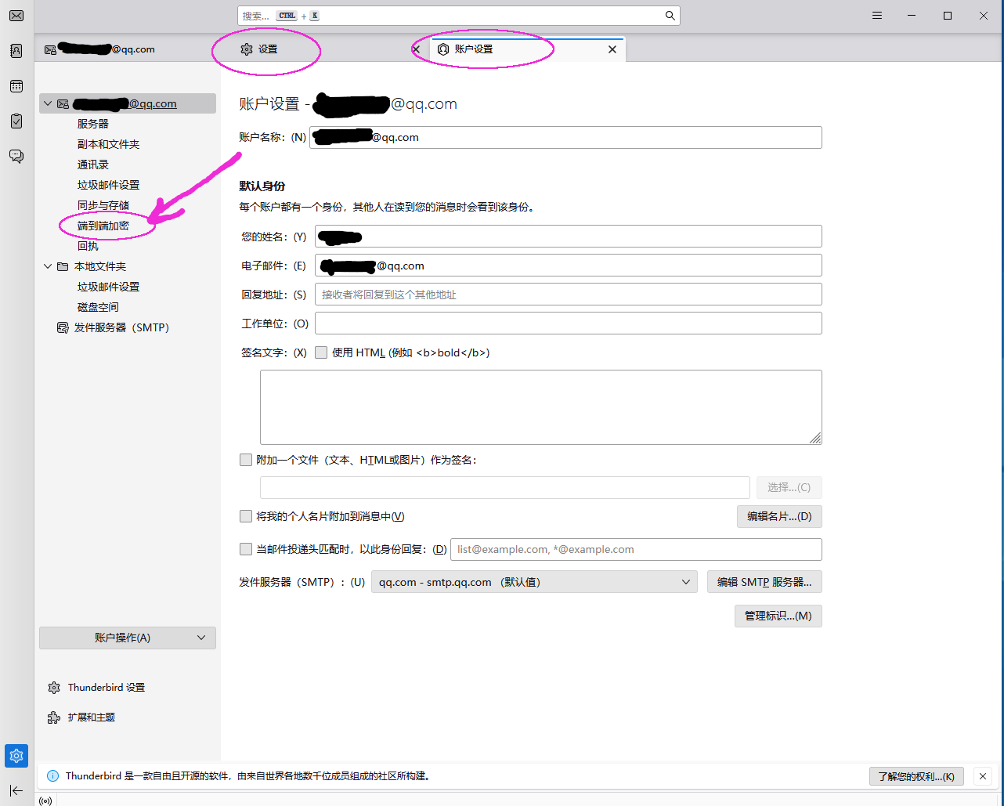Open the hamburger application menu
Screen dimensions: 1004x806
(877, 16)
